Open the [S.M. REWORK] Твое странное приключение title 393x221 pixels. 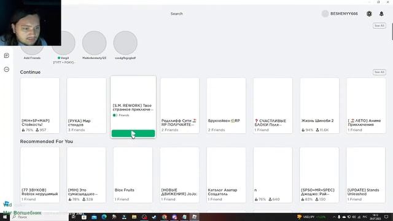(133, 107)
